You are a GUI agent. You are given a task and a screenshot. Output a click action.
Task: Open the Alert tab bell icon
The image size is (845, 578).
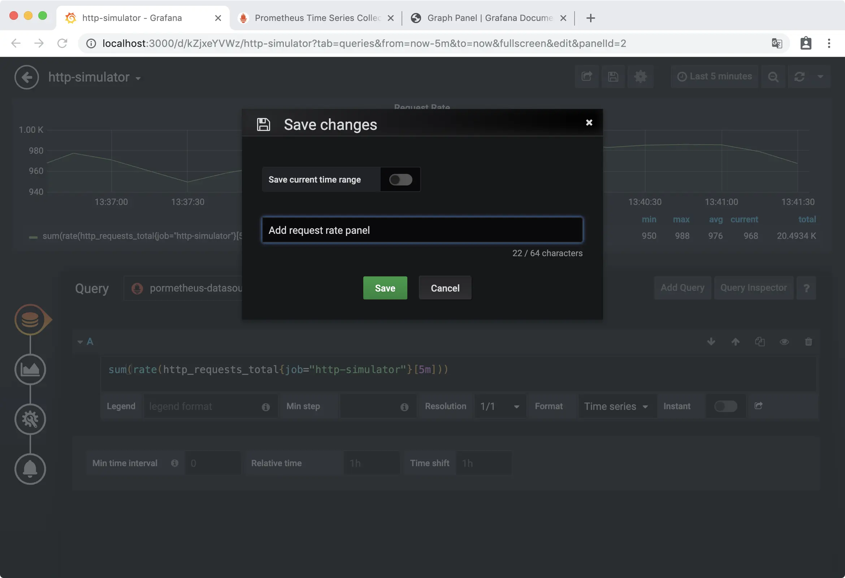click(30, 469)
